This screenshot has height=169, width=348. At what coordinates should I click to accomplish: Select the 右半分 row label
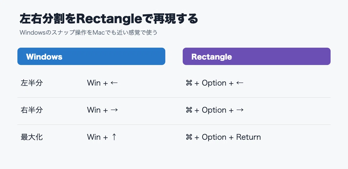[32, 110]
